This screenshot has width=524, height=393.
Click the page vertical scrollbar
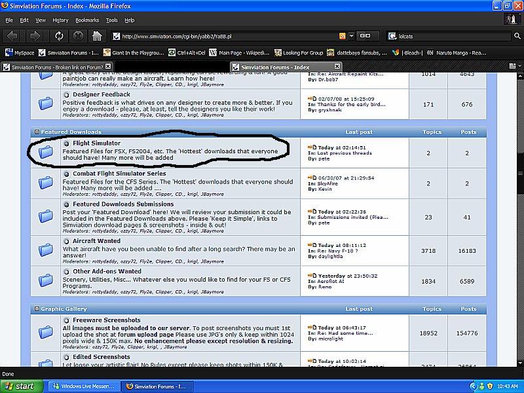point(520,219)
